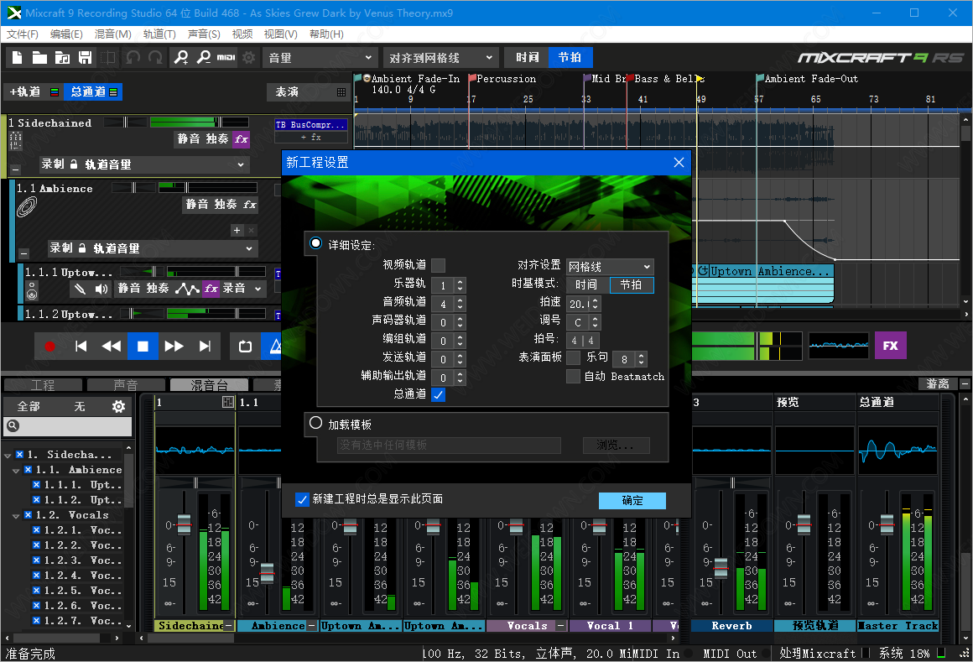
Task: Click the plus button on the Ambience track
Action: click(237, 230)
